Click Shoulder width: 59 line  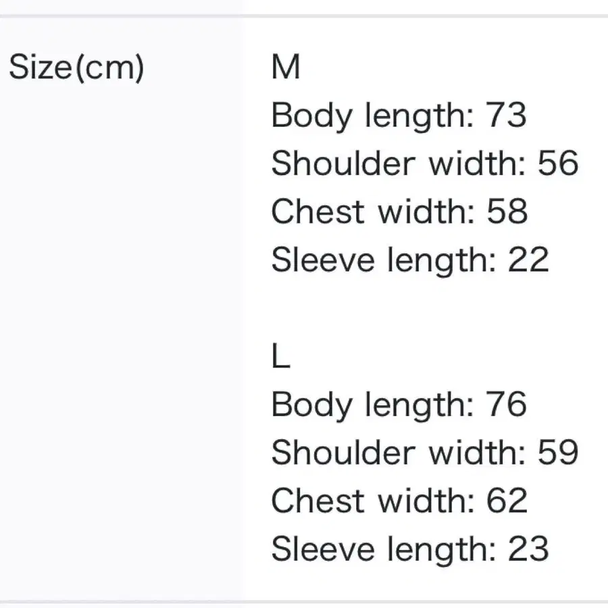[x=425, y=453]
